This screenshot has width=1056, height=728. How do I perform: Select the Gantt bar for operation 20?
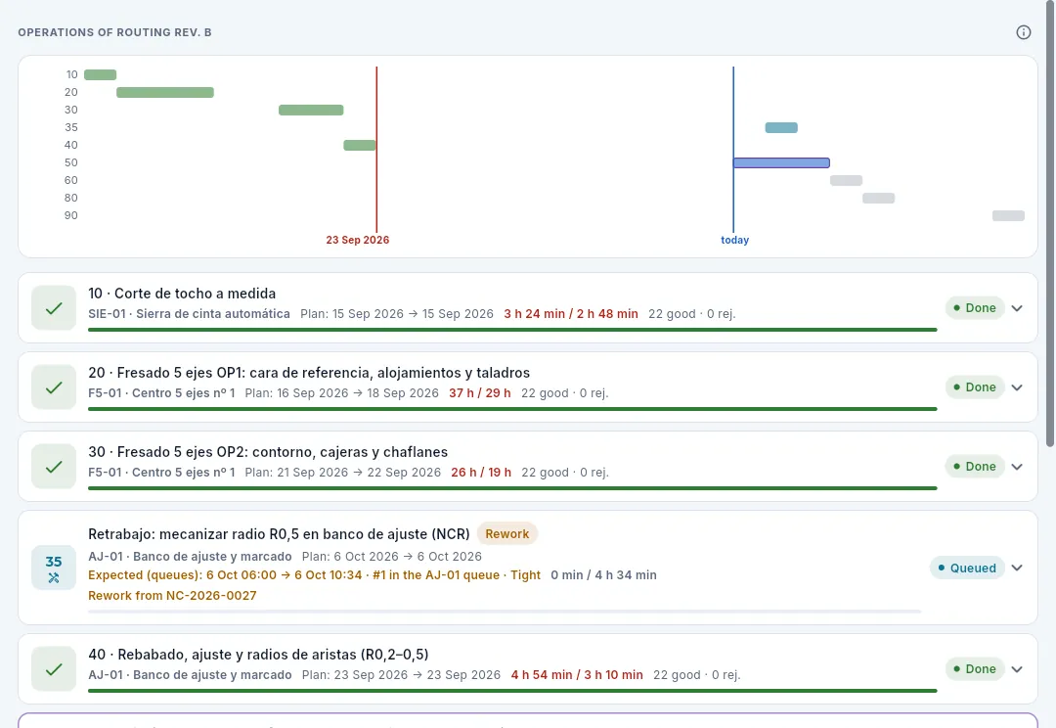pos(165,92)
